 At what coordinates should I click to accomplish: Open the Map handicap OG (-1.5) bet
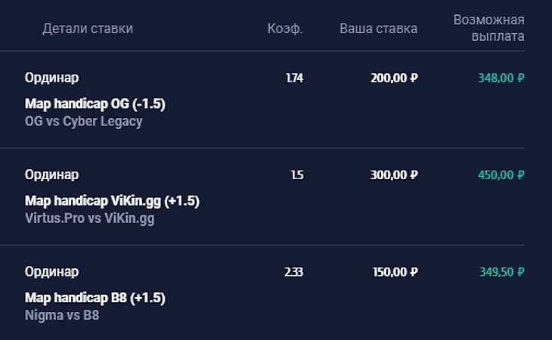click(95, 104)
